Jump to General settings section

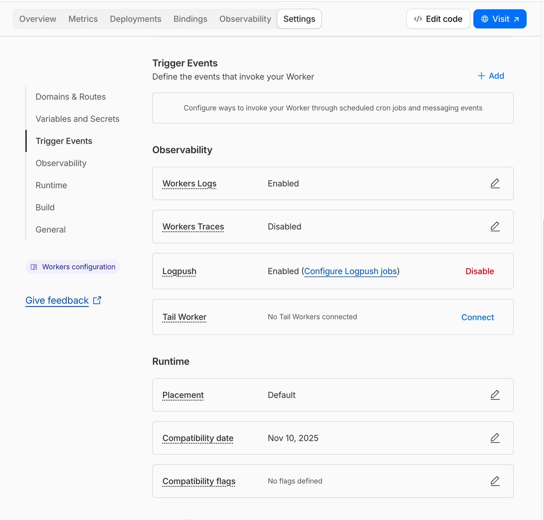tap(51, 229)
